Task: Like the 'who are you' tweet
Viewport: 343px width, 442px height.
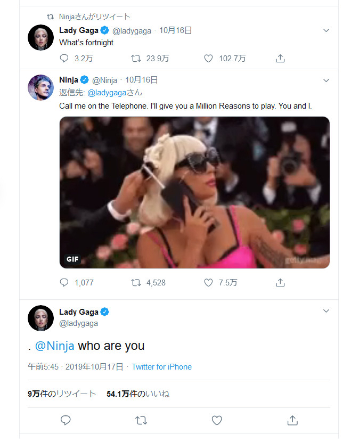Action: tap(217, 421)
